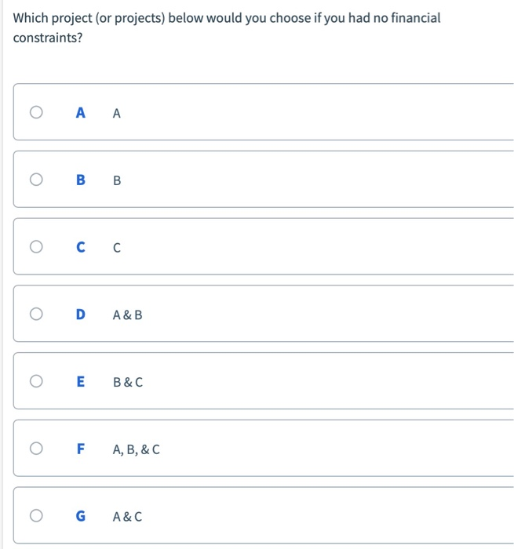The height and width of the screenshot is (549, 514).
Task: Choose the radio button for A & B
Action: coord(36,314)
